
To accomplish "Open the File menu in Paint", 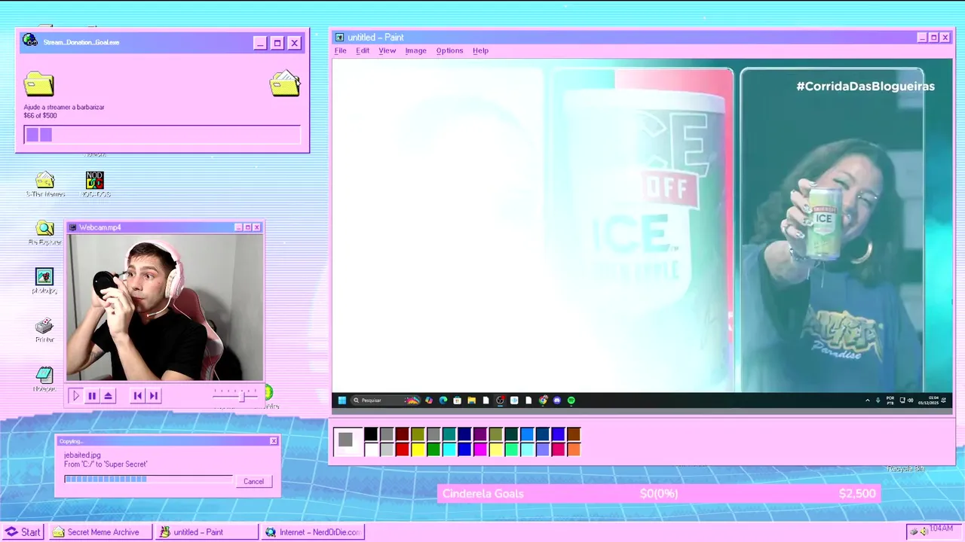I will coord(341,50).
